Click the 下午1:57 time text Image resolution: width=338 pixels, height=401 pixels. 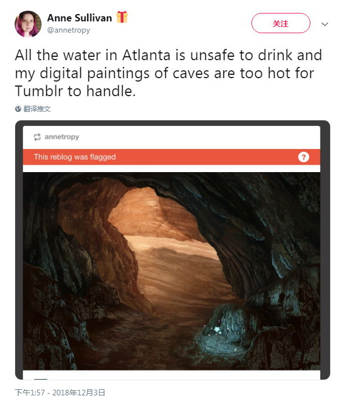30,393
